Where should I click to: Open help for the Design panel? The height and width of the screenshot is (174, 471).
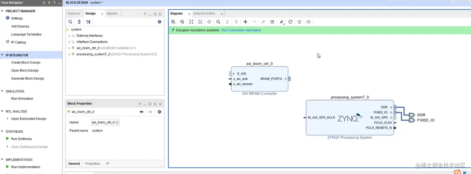(x=145, y=14)
